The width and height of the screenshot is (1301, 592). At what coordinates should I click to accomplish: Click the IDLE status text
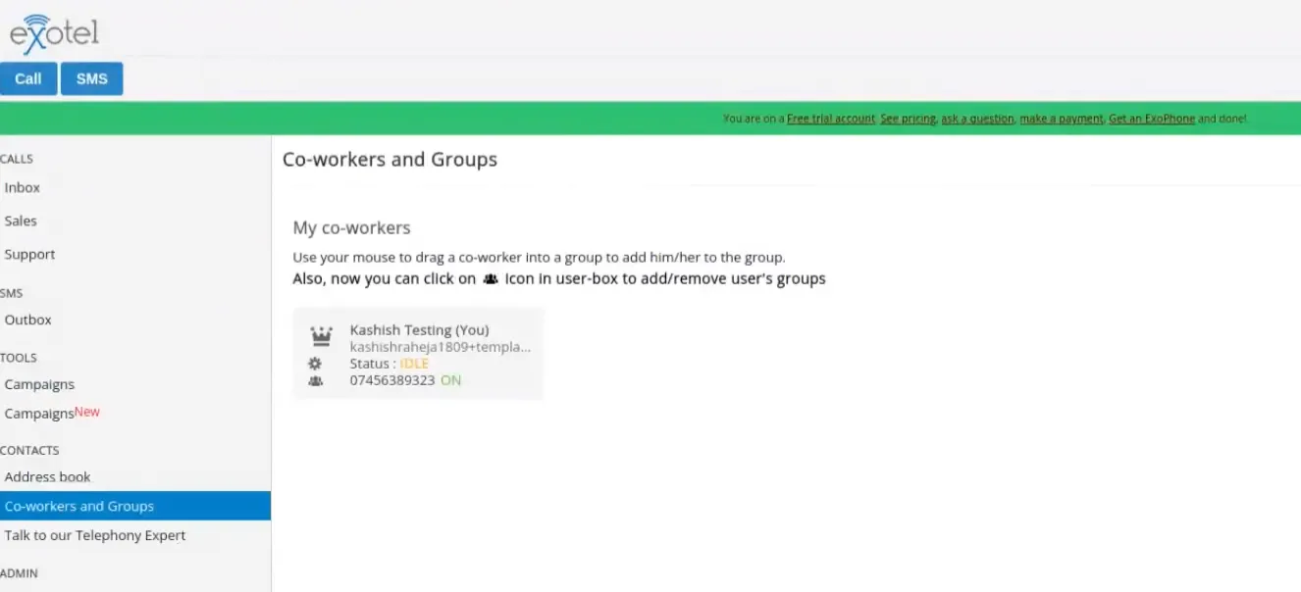tap(414, 364)
